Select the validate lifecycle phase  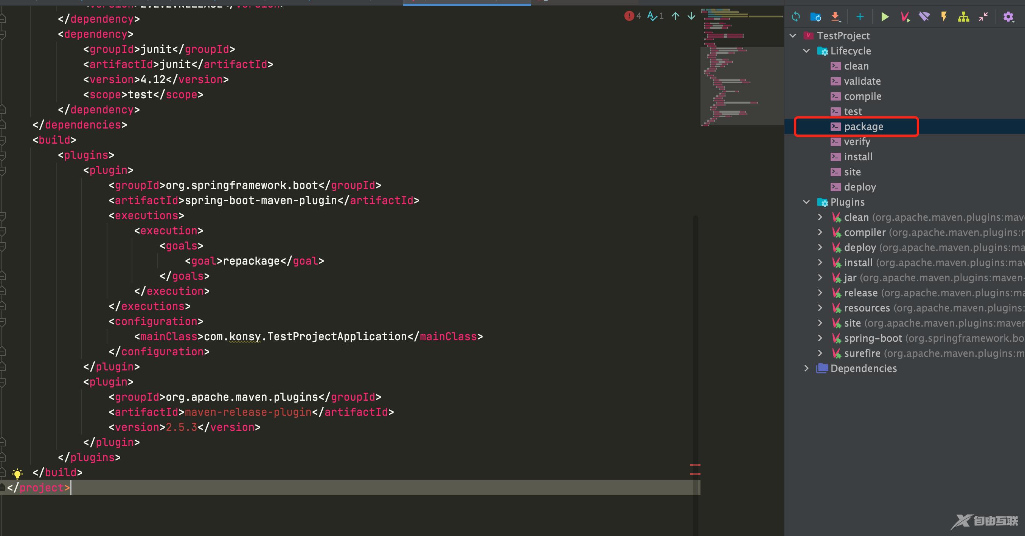[x=862, y=81]
